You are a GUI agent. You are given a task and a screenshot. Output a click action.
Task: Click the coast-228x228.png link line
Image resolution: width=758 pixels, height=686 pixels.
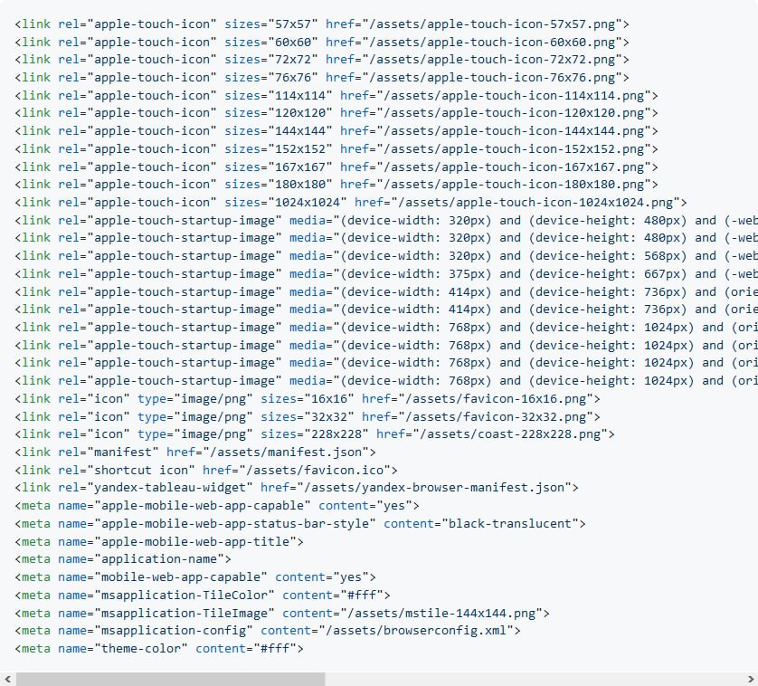tap(315, 434)
